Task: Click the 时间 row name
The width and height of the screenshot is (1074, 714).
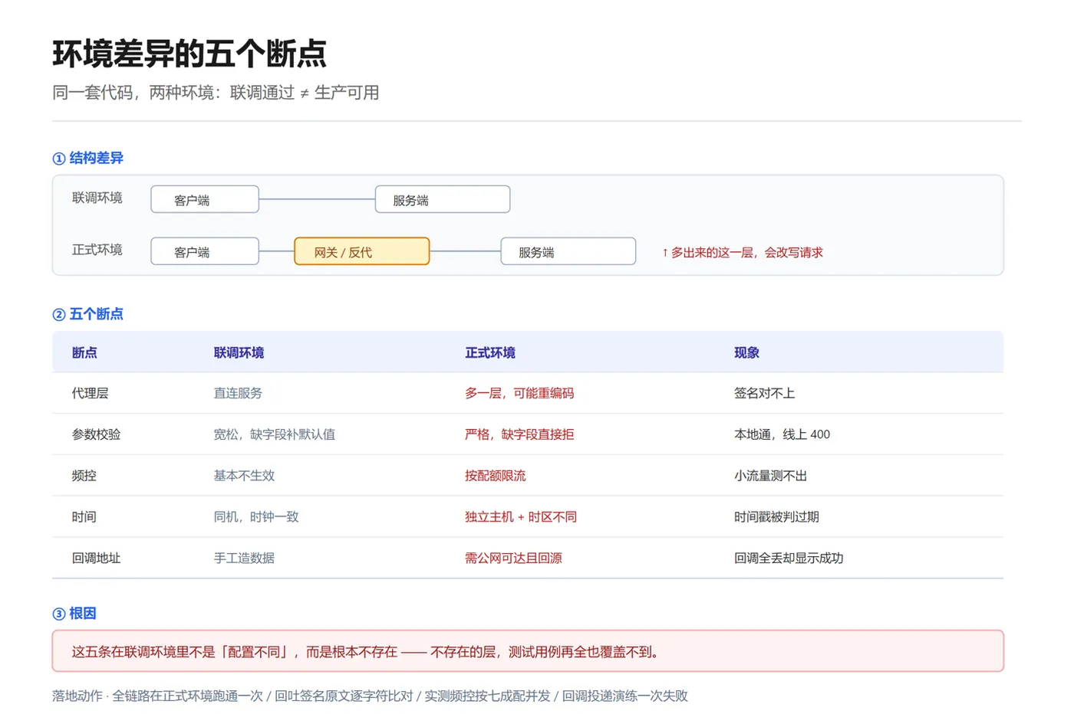Action: (84, 517)
